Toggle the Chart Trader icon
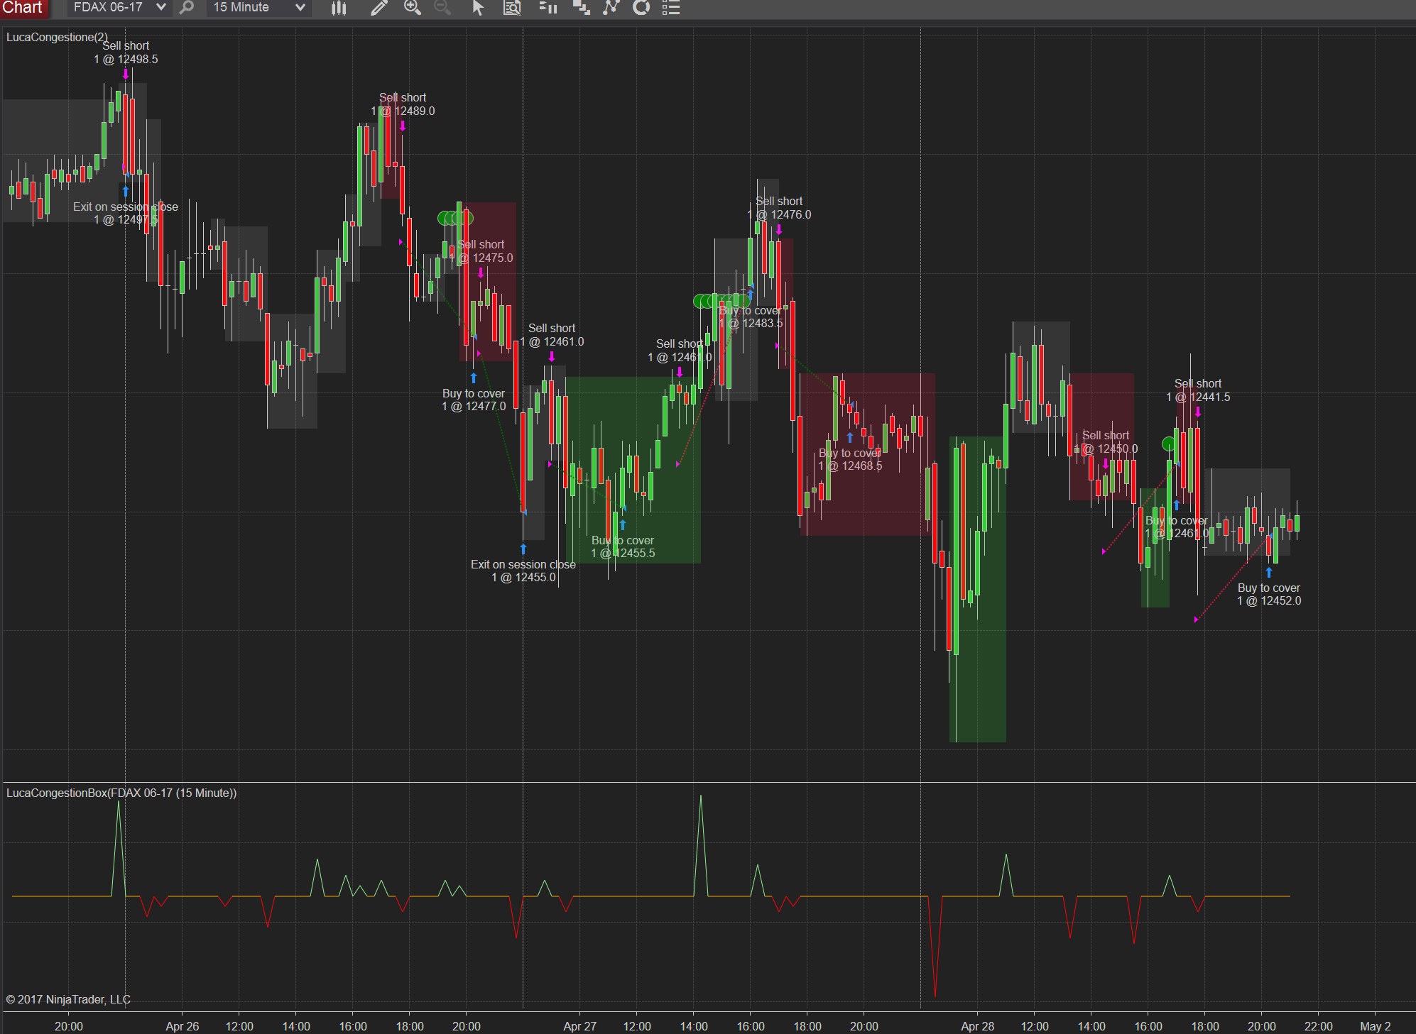1416x1034 pixels. pos(548,8)
